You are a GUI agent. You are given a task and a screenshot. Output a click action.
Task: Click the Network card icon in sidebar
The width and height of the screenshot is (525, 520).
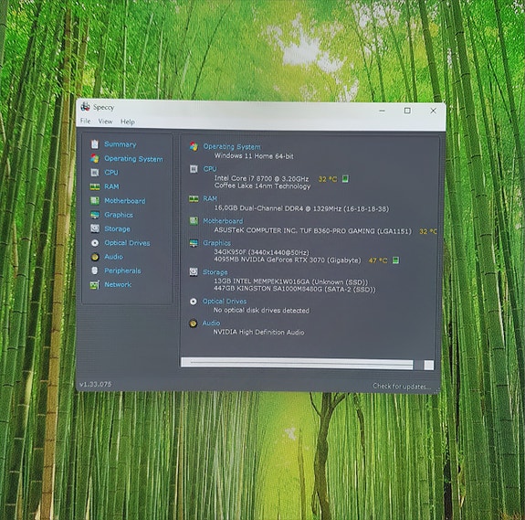(95, 285)
